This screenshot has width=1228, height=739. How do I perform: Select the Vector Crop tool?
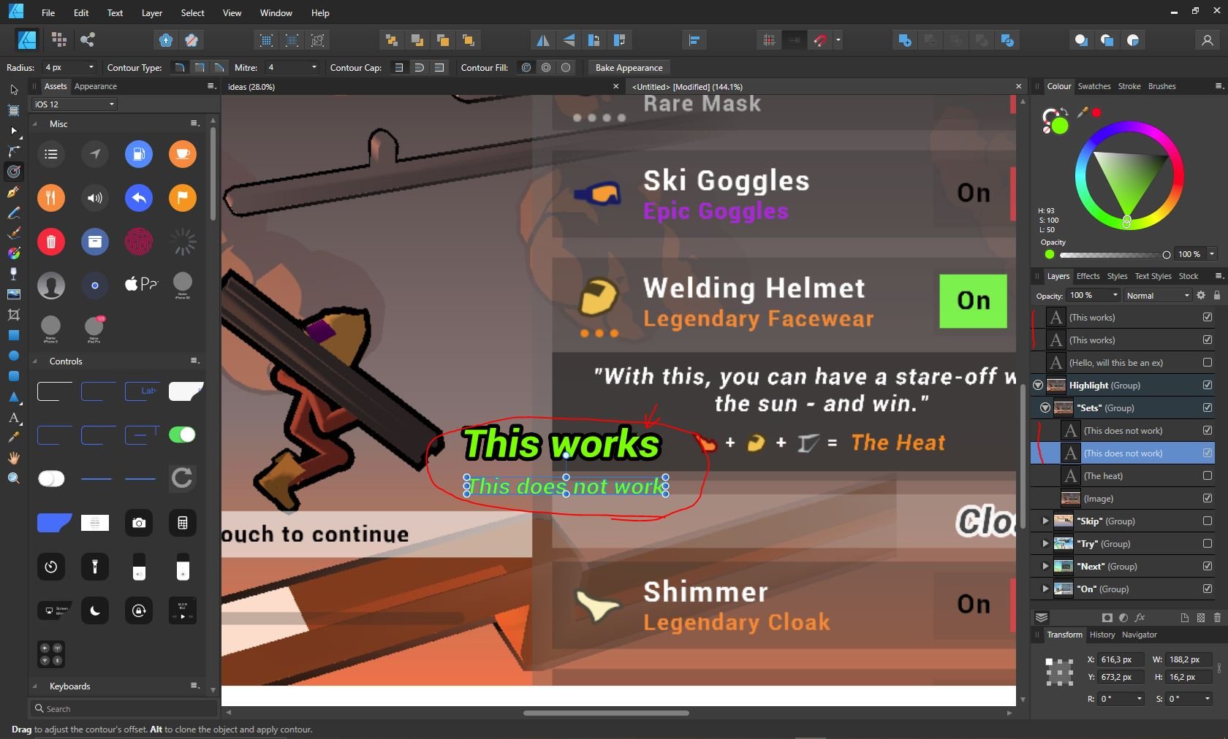(14, 315)
